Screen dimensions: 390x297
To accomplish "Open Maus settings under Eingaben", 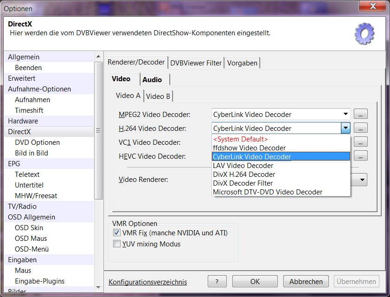I will pos(49,271).
